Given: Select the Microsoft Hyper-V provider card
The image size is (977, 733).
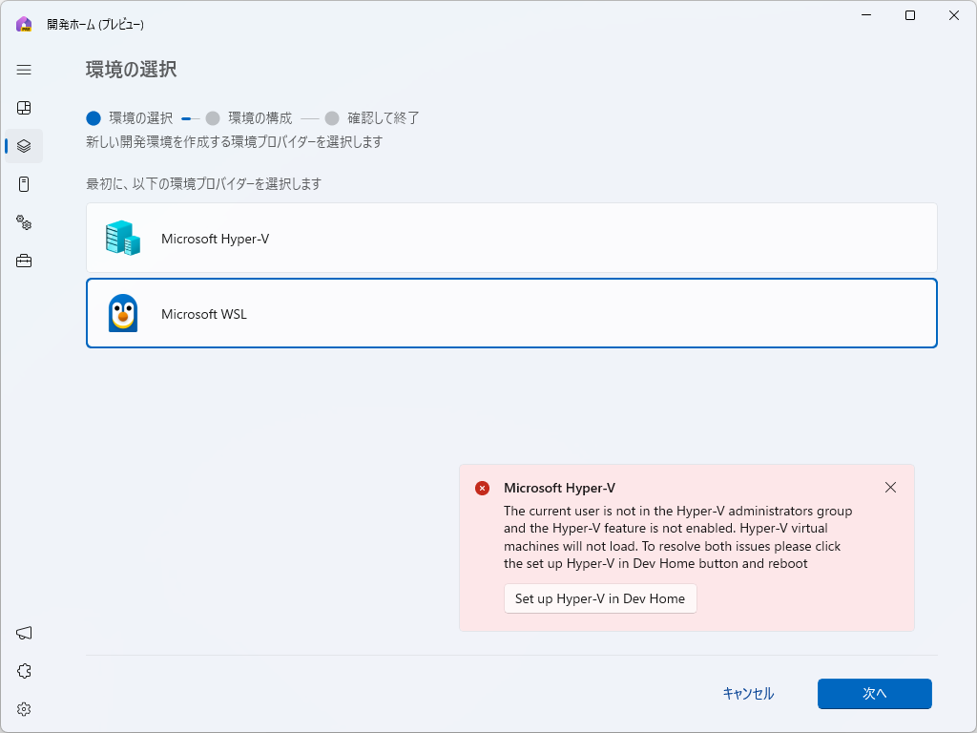Looking at the screenshot, I should point(511,239).
